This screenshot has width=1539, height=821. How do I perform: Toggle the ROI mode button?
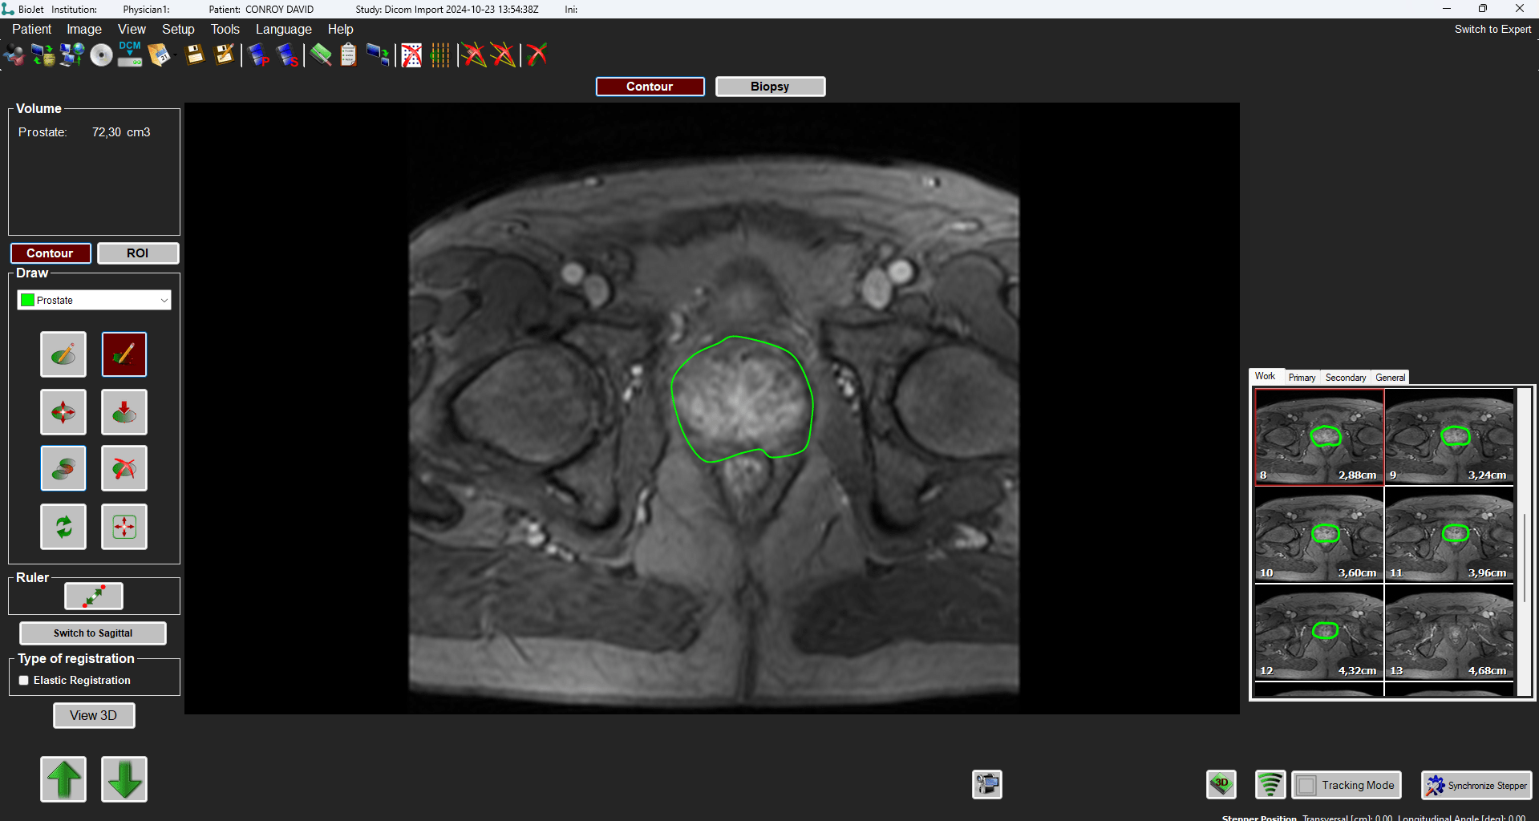point(137,253)
